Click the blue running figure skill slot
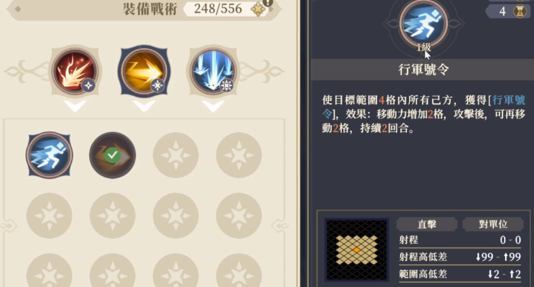Screen dimensions: 534x287 (x=49, y=155)
